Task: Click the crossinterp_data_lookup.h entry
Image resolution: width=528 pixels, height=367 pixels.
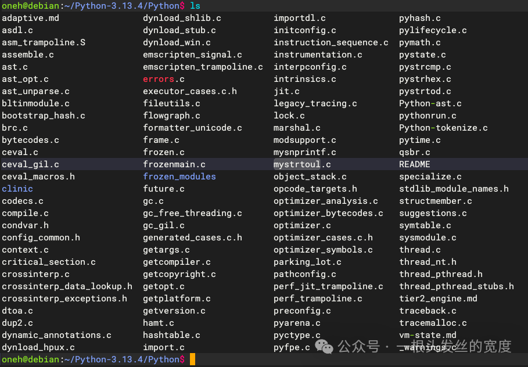Action: click(67, 286)
